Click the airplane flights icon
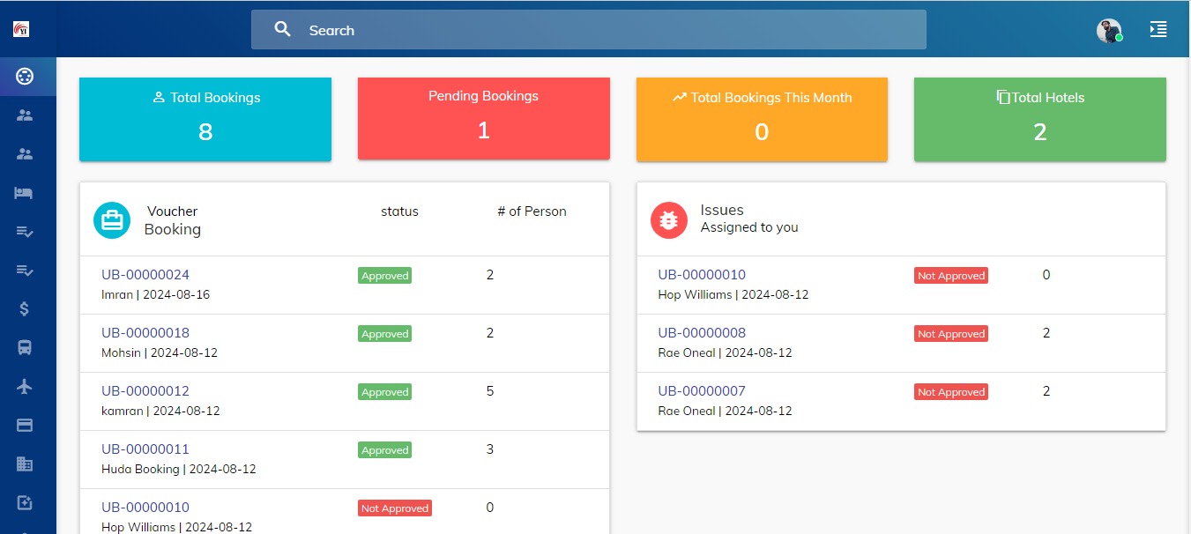 pyautogui.click(x=25, y=386)
